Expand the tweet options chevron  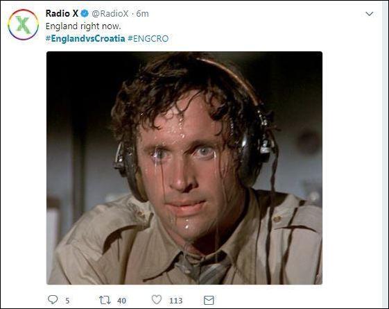tap(370, 14)
